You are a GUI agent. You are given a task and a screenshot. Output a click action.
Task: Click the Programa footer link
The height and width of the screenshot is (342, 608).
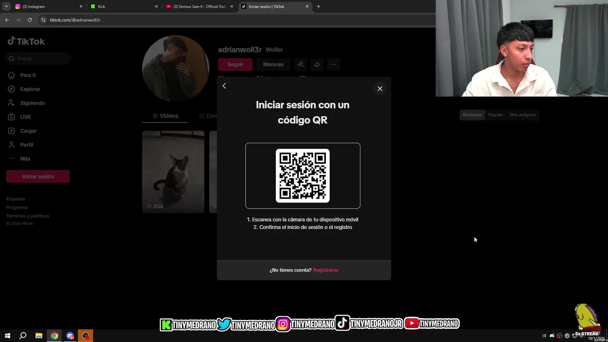point(17,208)
